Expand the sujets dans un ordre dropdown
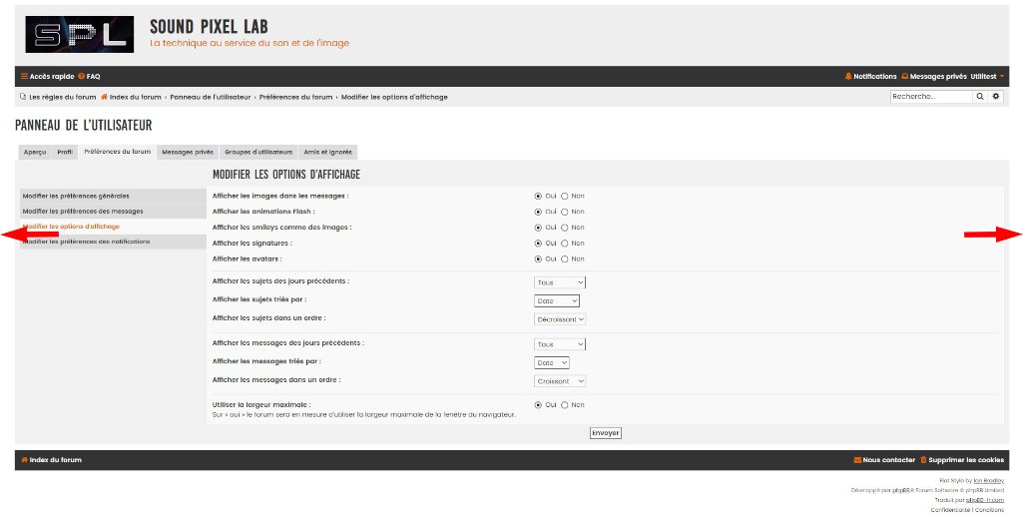This screenshot has width=1023, height=515. coord(560,319)
